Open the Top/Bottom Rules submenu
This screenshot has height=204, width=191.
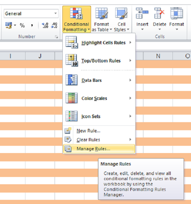click(99, 61)
